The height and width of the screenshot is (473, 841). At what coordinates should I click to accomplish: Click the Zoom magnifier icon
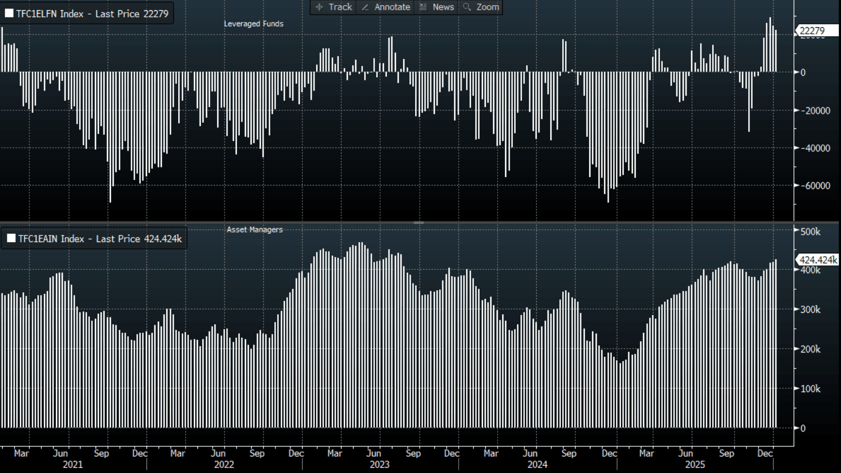[x=467, y=7]
